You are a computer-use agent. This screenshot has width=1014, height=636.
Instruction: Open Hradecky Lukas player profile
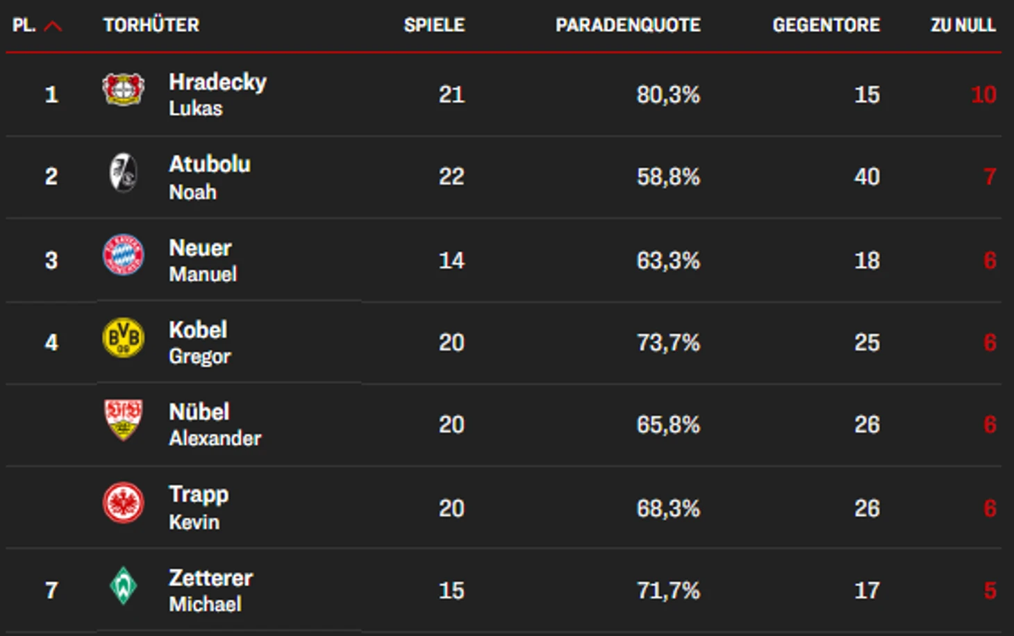pos(217,94)
